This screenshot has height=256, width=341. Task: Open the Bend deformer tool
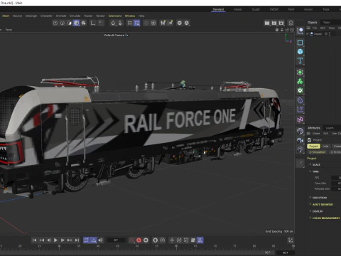(x=300, y=100)
